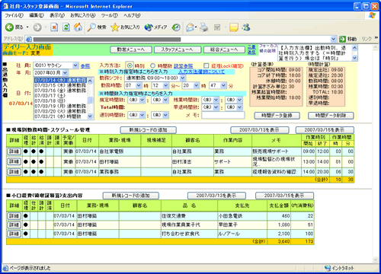Click the 参照 link beside 社員
381x274 pixels.
pyautogui.click(x=85, y=66)
